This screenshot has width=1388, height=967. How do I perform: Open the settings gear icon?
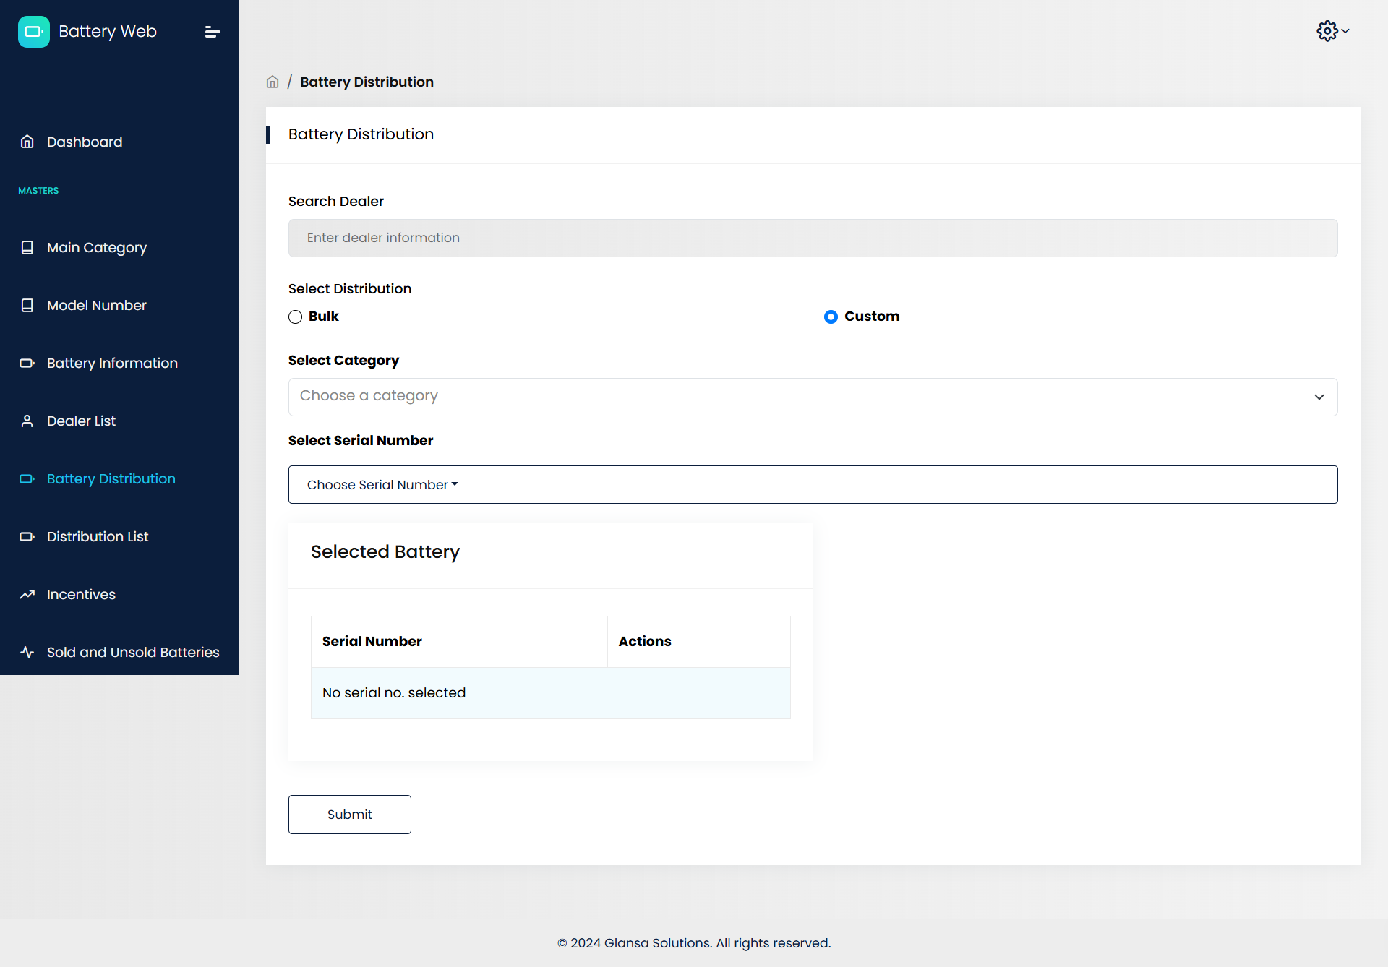(x=1327, y=31)
